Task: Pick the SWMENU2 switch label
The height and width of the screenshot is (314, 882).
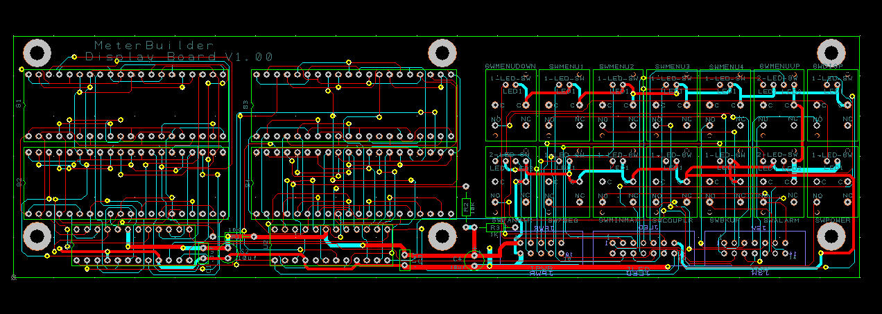Action: 617,66
